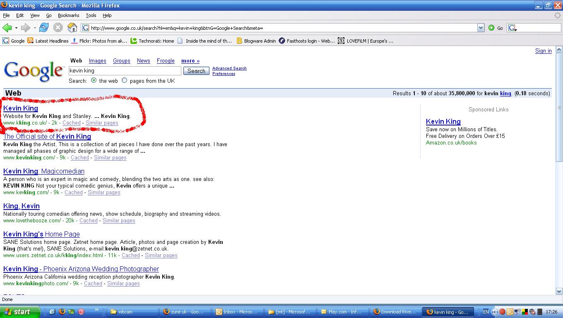
Task: Switch to Froogle search tab
Action: point(166,61)
